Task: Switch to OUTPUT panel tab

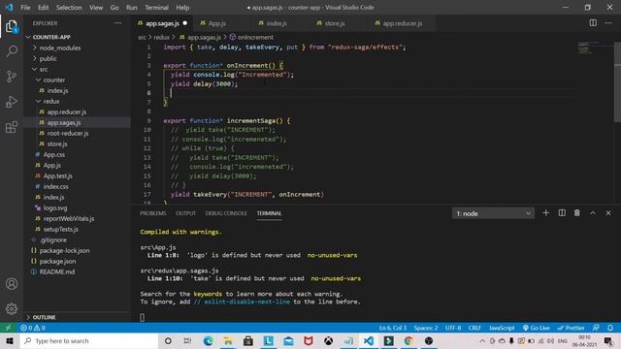Action: click(185, 213)
